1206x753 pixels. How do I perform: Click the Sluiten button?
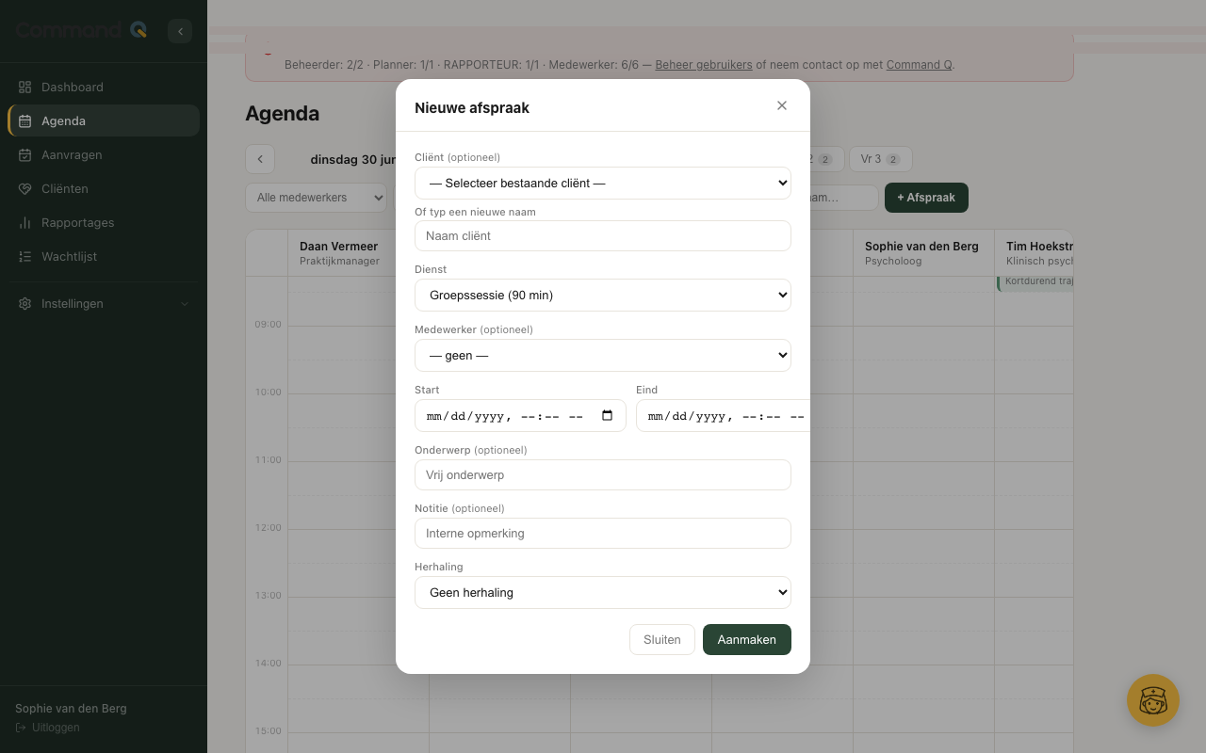(662, 639)
